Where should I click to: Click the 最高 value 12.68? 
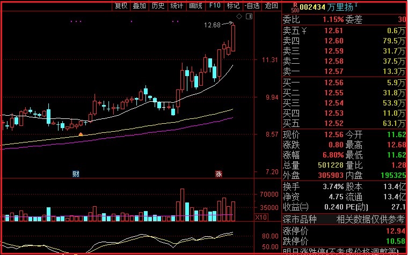396,145
